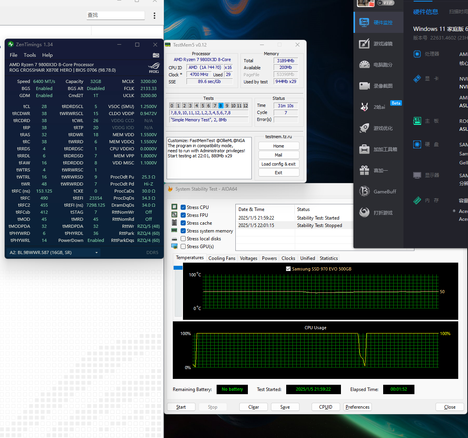This screenshot has height=438, width=468.
Task: Switch to the Cooling Fans tab
Action: pyautogui.click(x=222, y=258)
